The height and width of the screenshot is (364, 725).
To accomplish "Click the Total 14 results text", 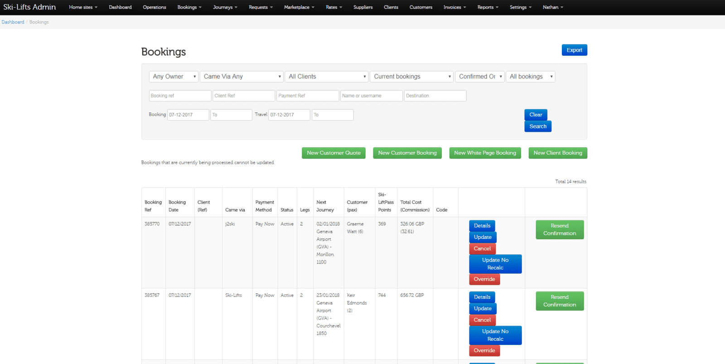I will tap(571, 182).
